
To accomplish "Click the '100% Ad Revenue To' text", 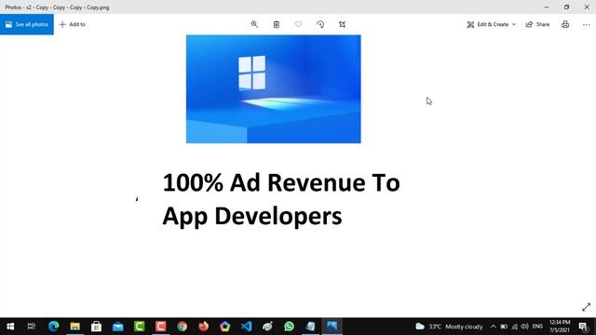I will [x=281, y=182].
